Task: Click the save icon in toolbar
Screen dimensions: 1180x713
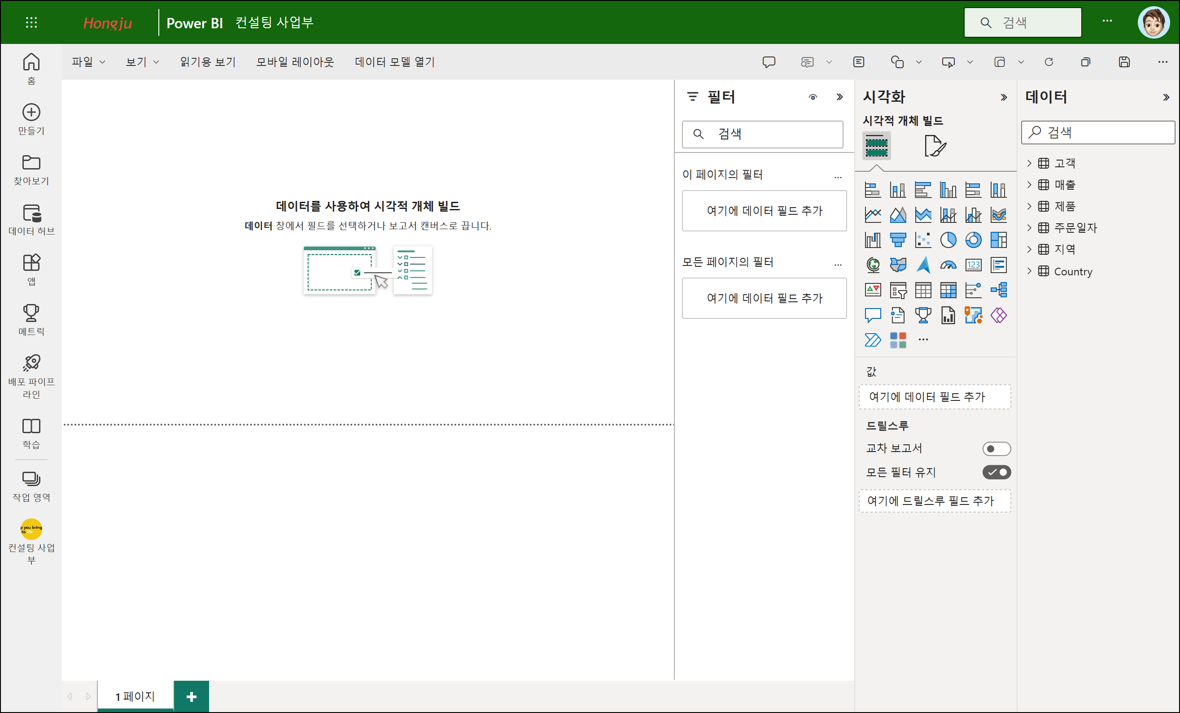Action: 1124,62
